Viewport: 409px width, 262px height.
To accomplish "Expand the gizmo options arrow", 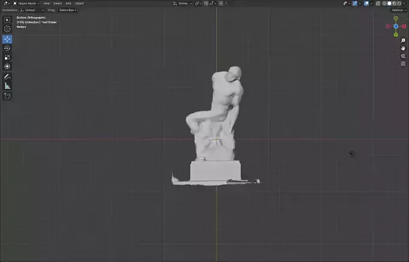I will tap(360, 4).
